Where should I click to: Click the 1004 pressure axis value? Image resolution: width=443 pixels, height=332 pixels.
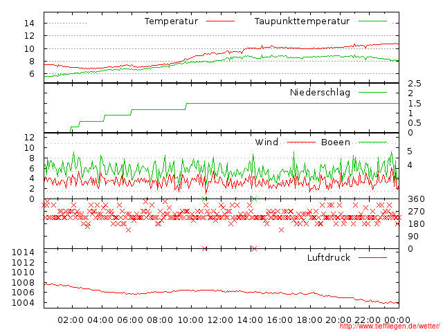(23, 303)
